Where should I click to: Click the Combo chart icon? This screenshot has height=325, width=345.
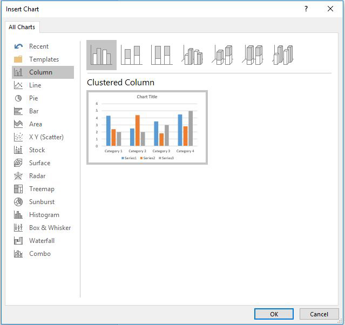click(18, 254)
